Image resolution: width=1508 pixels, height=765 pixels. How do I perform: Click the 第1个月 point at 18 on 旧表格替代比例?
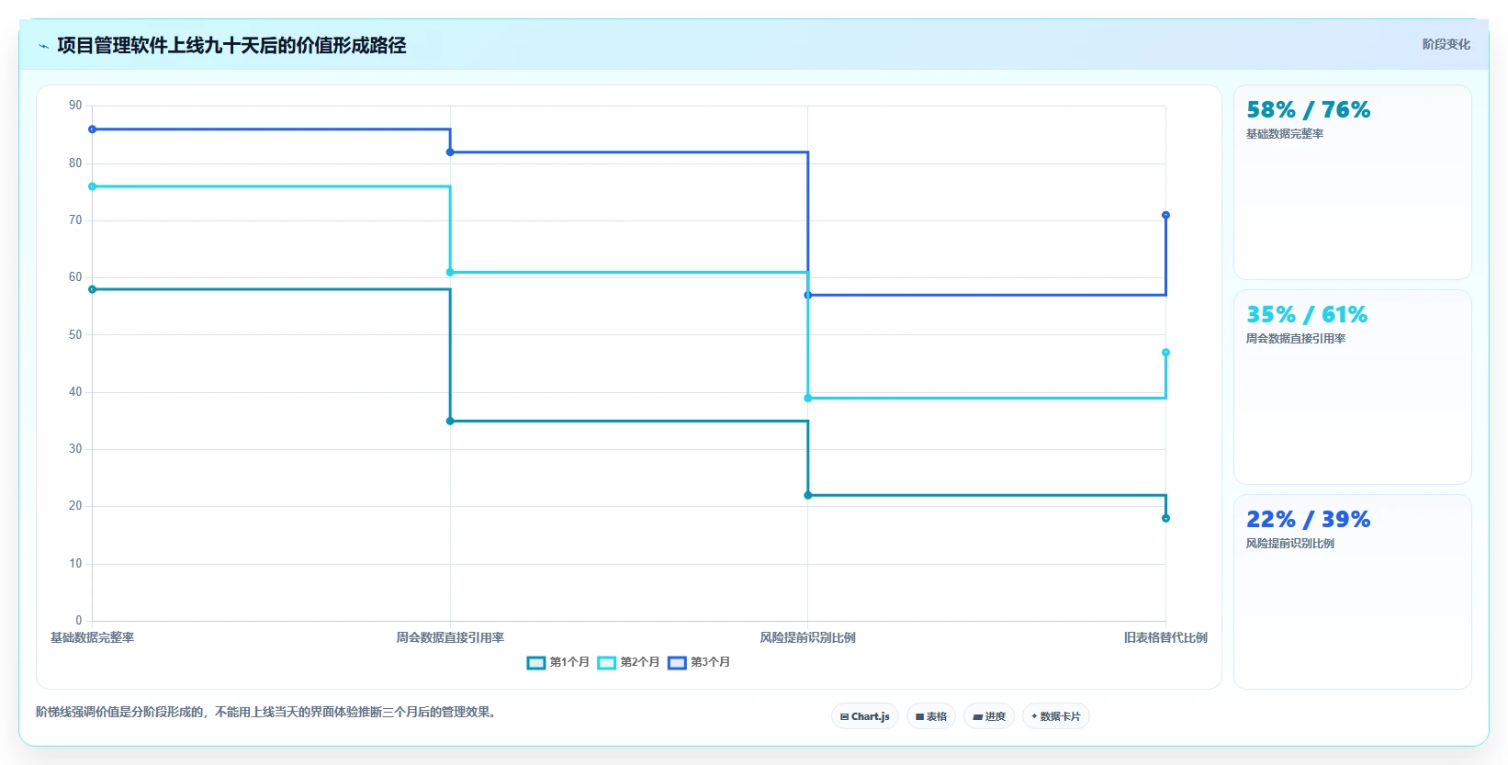click(1166, 519)
